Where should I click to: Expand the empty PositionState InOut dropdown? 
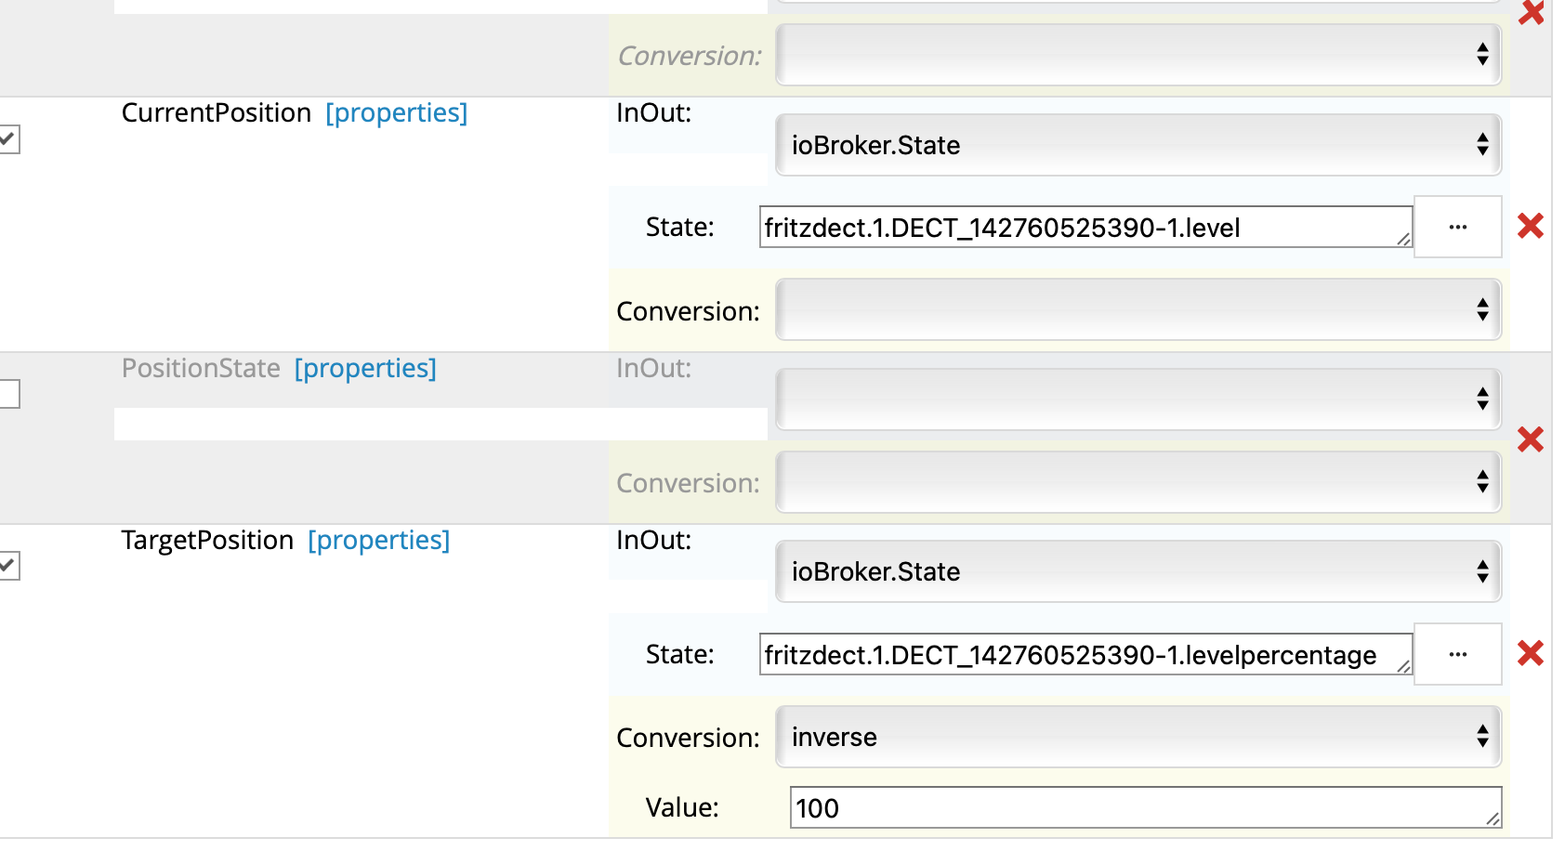coord(1138,399)
